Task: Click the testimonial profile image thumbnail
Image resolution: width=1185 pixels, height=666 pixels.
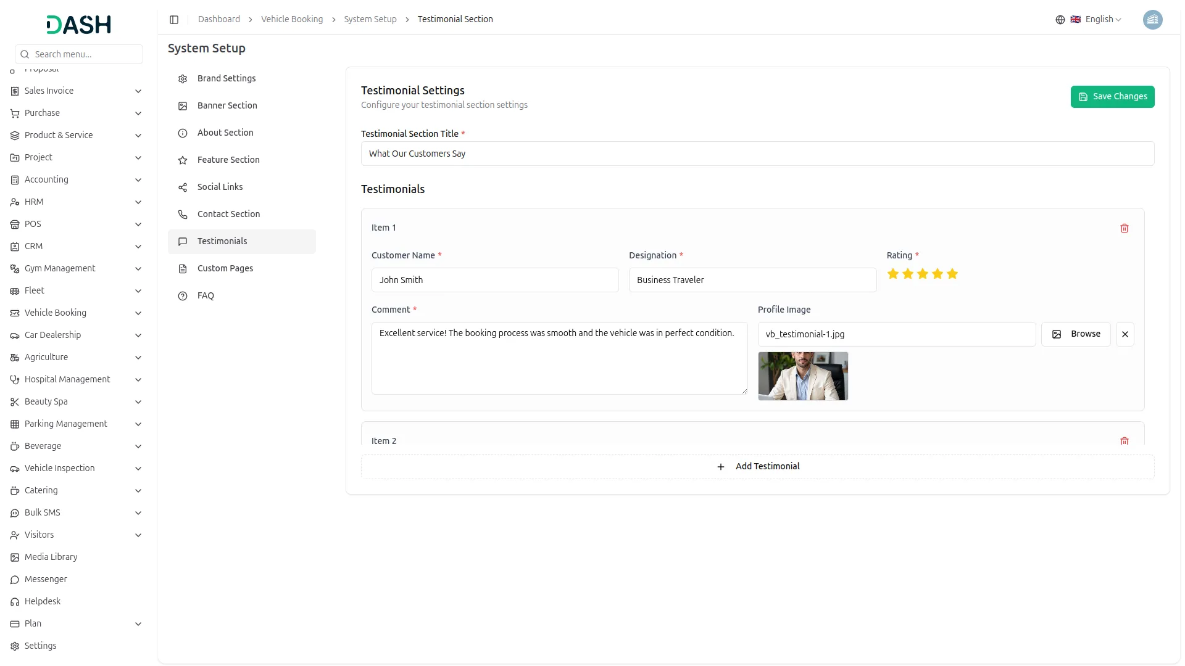Action: [x=802, y=376]
